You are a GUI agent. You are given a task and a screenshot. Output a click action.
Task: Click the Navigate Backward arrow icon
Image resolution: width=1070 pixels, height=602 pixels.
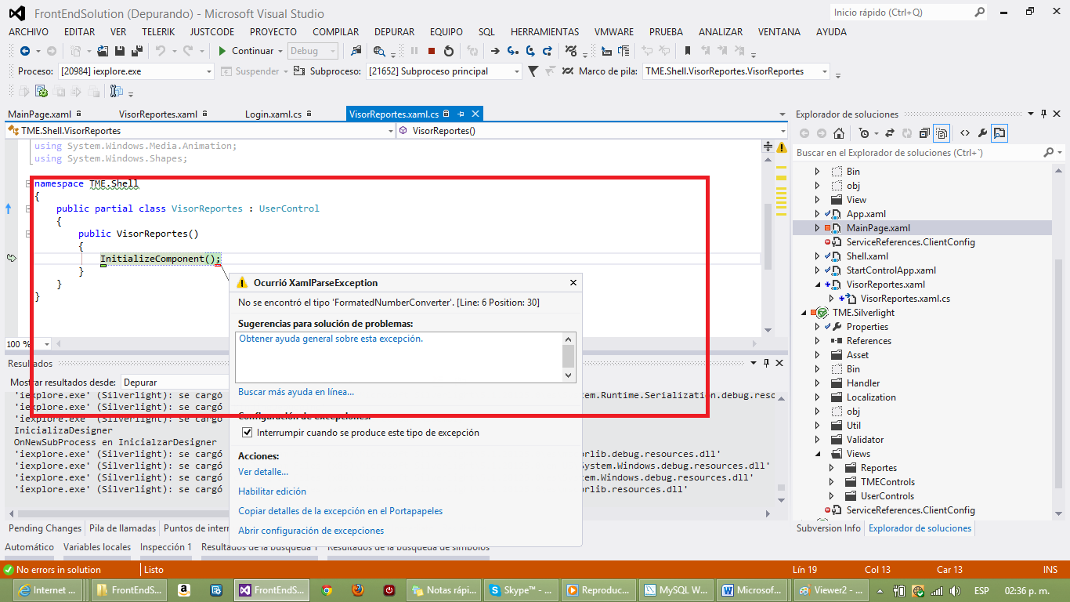click(x=25, y=51)
